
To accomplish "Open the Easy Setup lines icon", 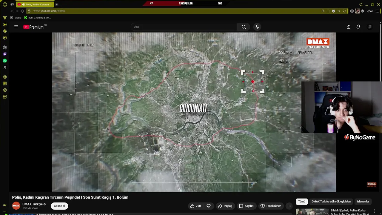I will pyautogui.click(x=377, y=11).
